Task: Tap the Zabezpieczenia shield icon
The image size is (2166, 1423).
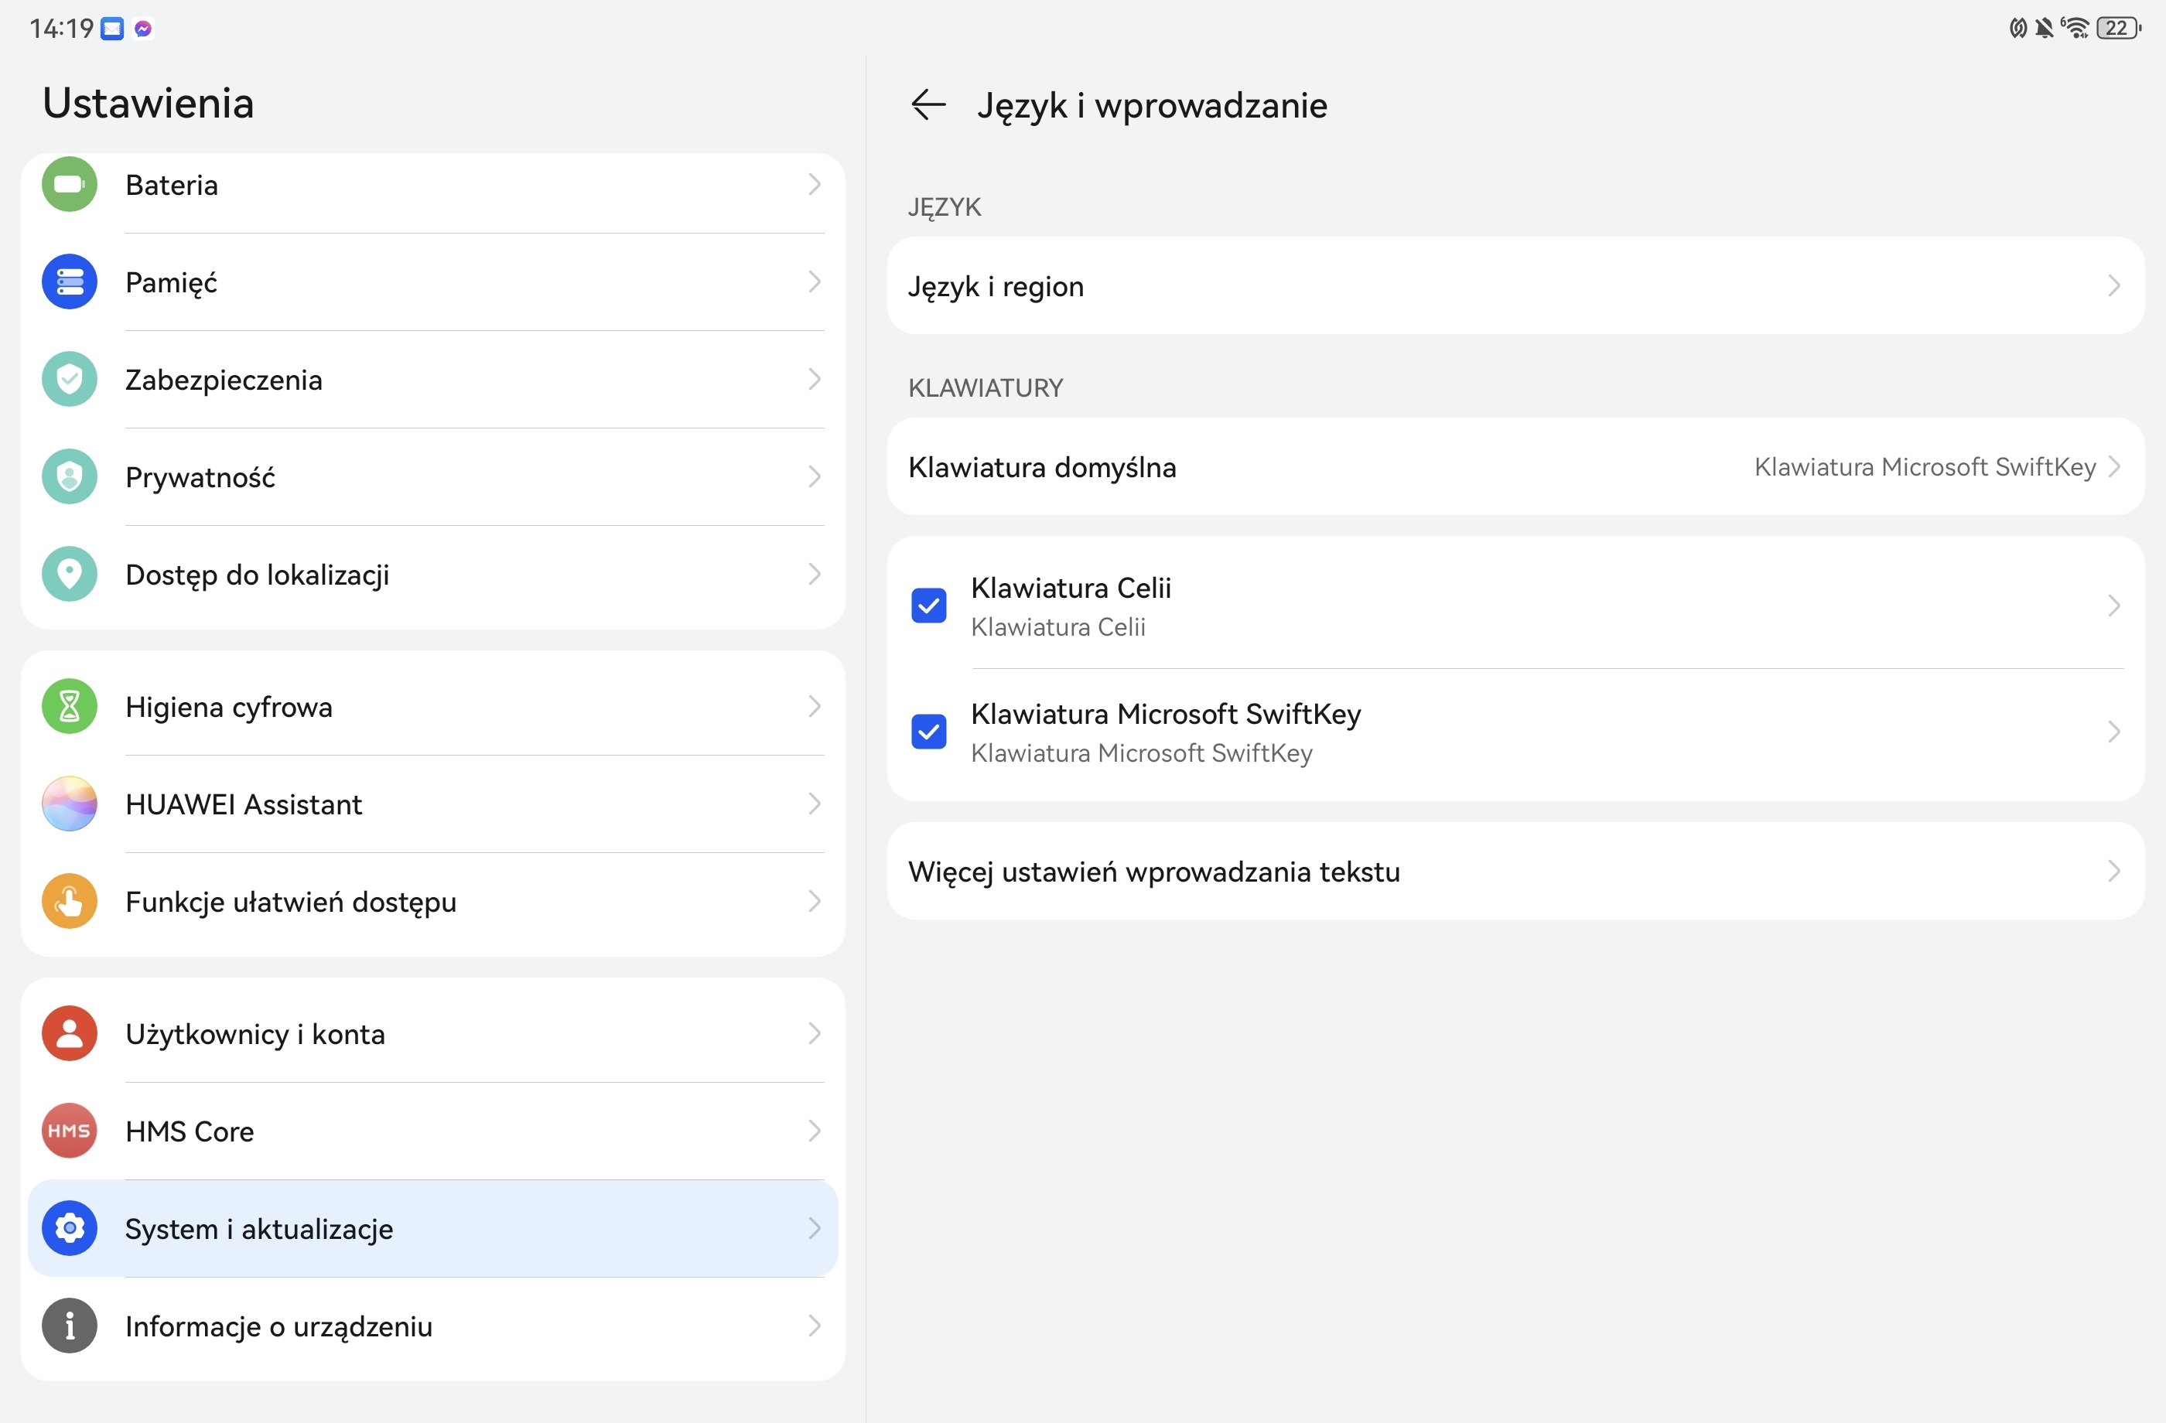Action: point(69,380)
